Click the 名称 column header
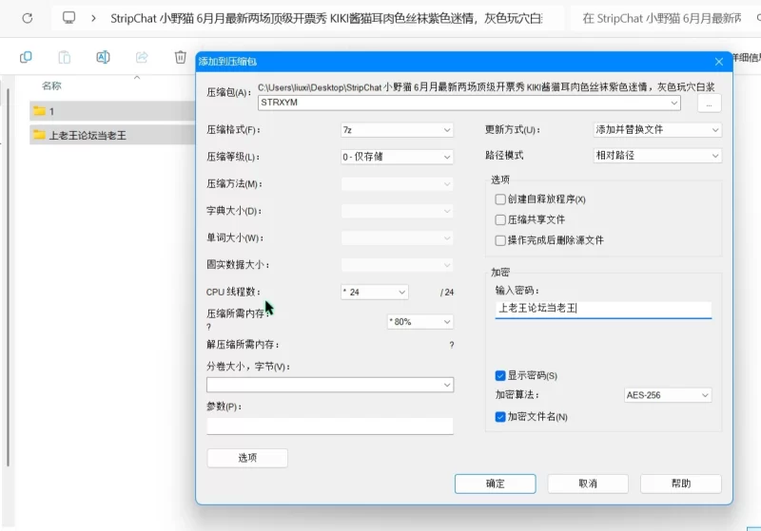Viewport: 761px width, 531px height. [x=51, y=85]
